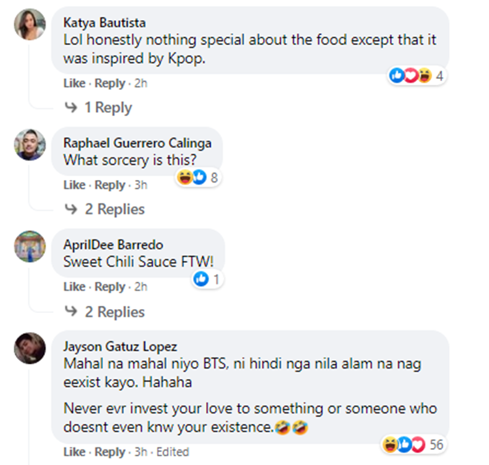Viewport: 489px width, 465px height.
Task: Reply to Katya Bautista's comment
Action: coord(110,83)
